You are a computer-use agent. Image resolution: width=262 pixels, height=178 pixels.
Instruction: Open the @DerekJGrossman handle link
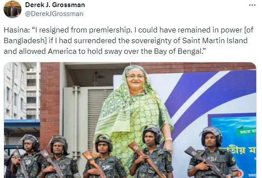[x=54, y=14]
